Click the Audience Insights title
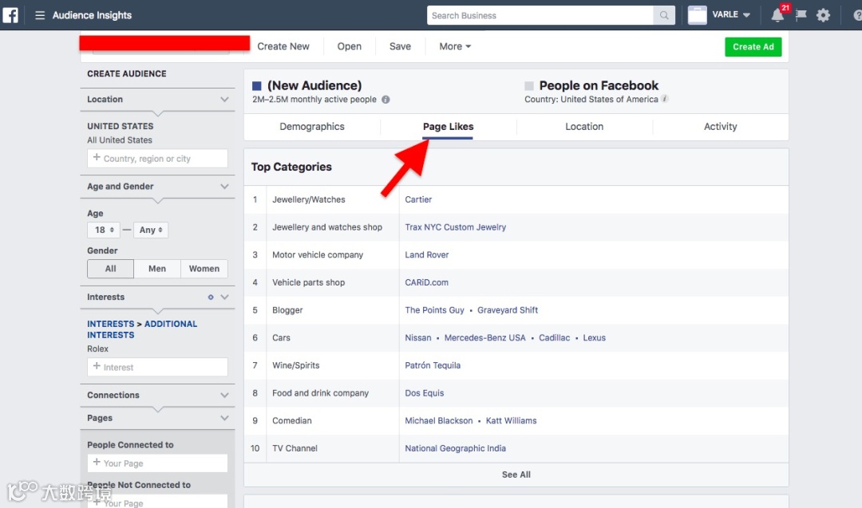The width and height of the screenshot is (862, 508). (x=92, y=15)
